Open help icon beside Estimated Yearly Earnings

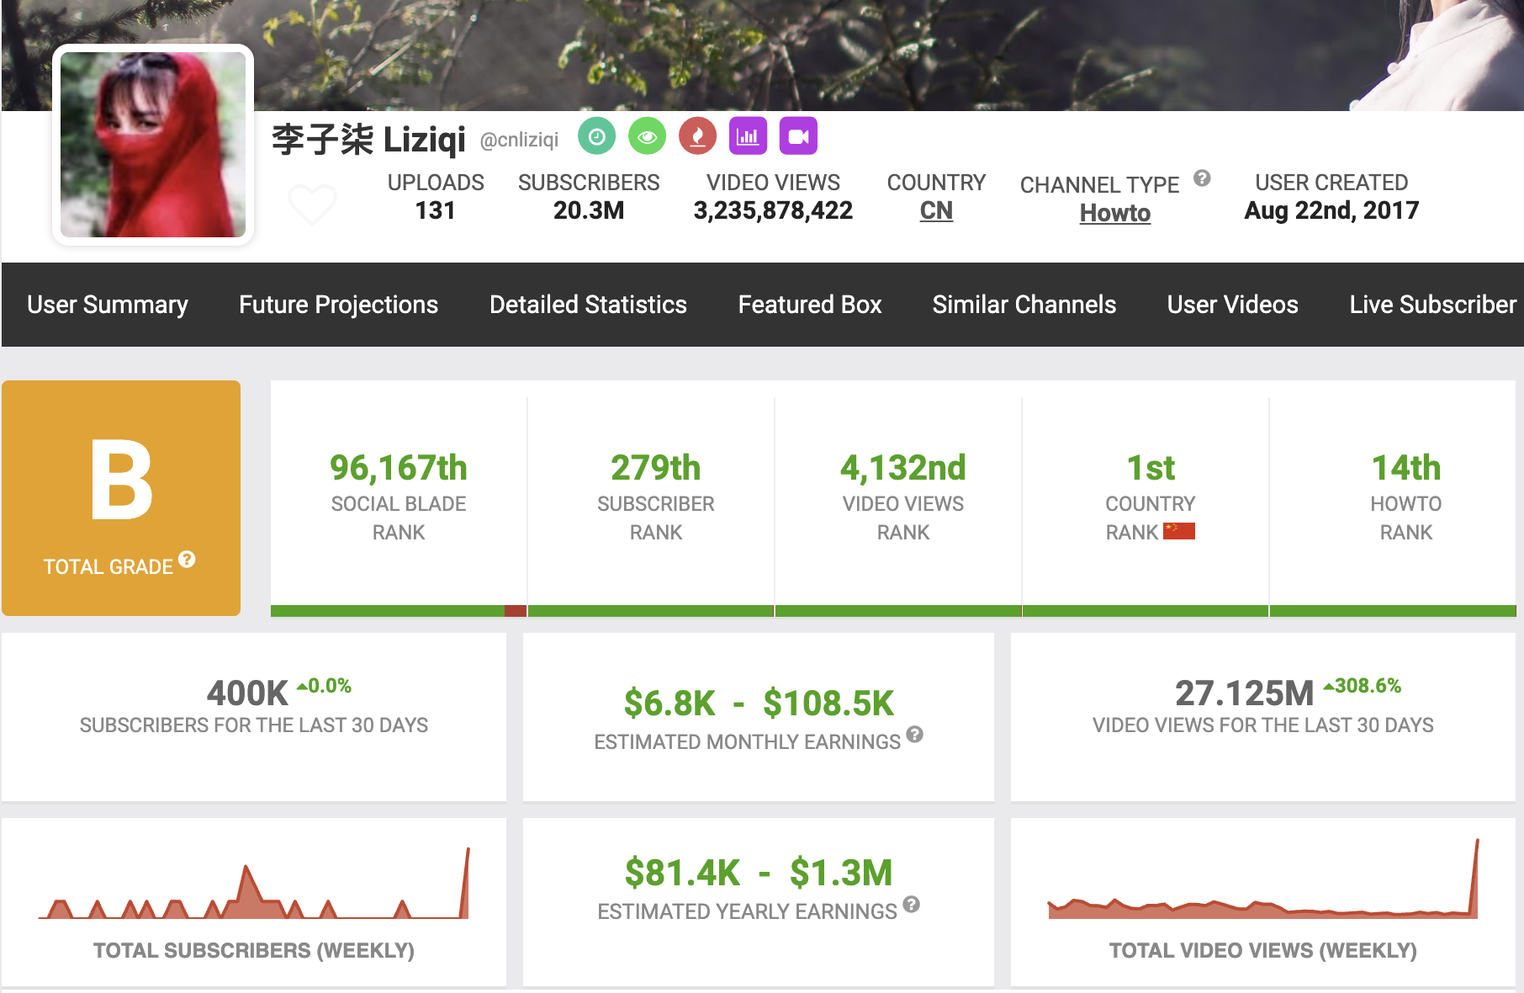(911, 905)
